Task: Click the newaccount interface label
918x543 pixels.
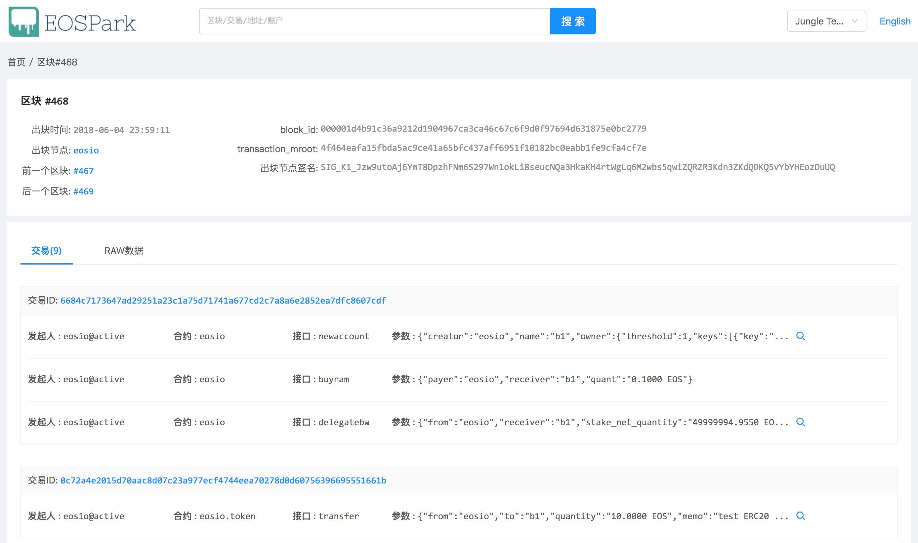Action: coord(344,336)
